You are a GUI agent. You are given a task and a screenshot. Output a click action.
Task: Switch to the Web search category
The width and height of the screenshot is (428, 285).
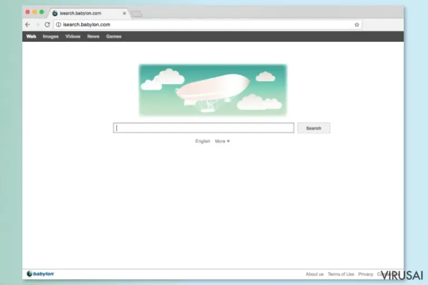[x=31, y=36]
